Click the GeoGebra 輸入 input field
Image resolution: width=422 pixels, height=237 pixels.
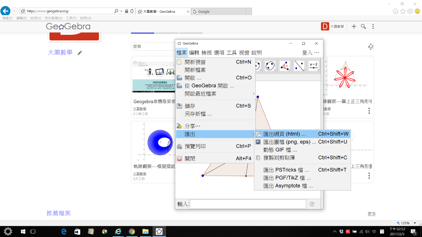248,204
